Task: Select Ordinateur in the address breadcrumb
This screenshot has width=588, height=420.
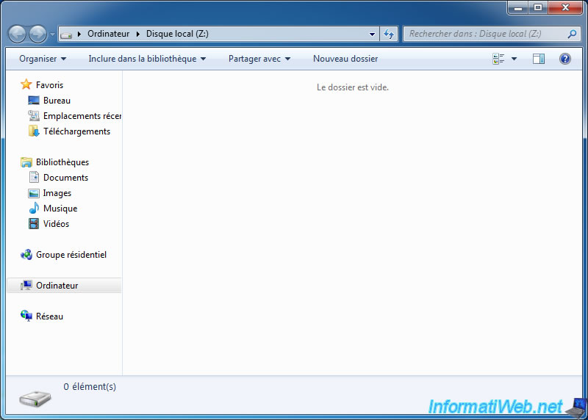Action: point(108,34)
